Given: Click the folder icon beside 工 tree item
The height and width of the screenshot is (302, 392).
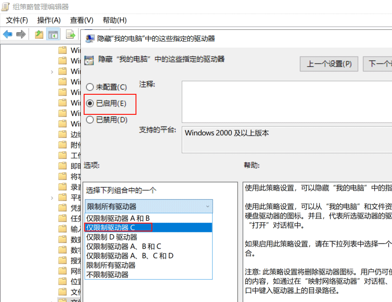Looking at the screenshot, I should point(63,155).
